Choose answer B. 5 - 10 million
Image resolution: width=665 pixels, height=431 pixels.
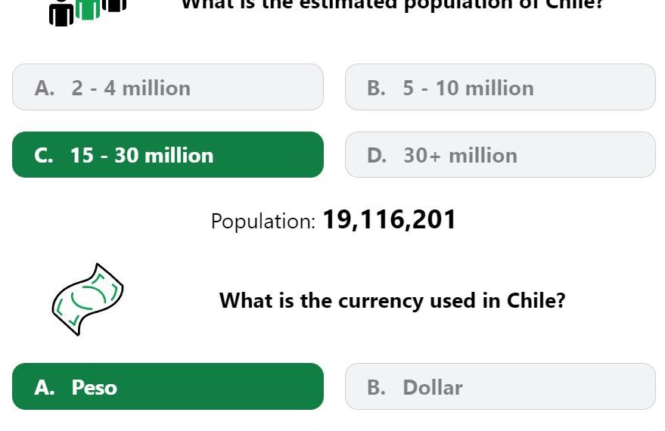(x=500, y=87)
